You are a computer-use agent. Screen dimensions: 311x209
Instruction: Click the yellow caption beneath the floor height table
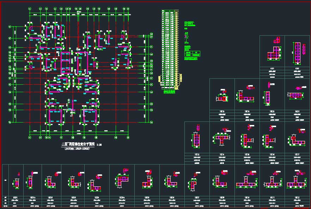pyautogui.click(x=170, y=92)
